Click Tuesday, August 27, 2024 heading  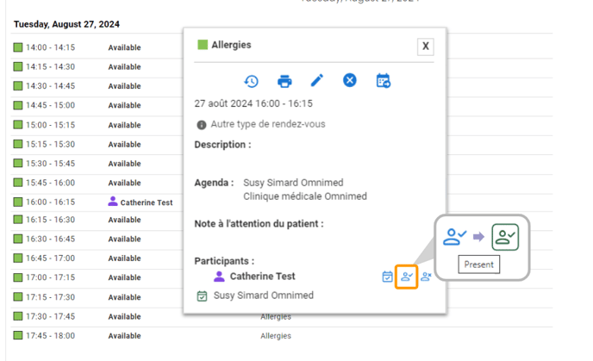(66, 24)
